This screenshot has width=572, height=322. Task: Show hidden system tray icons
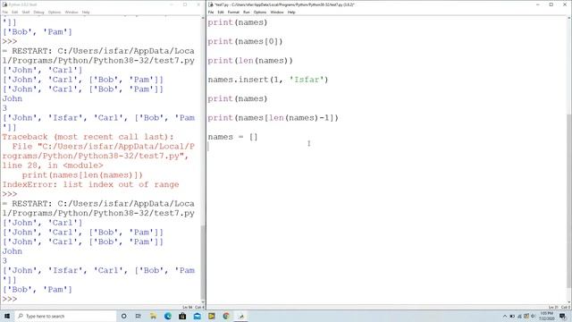click(x=505, y=316)
